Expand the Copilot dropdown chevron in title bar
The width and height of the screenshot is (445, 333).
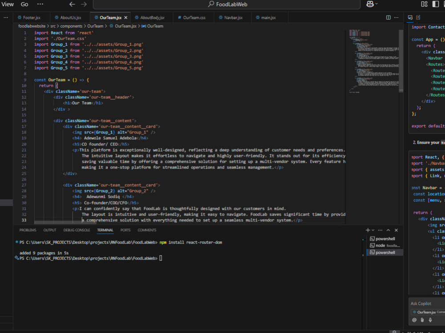(376, 4)
